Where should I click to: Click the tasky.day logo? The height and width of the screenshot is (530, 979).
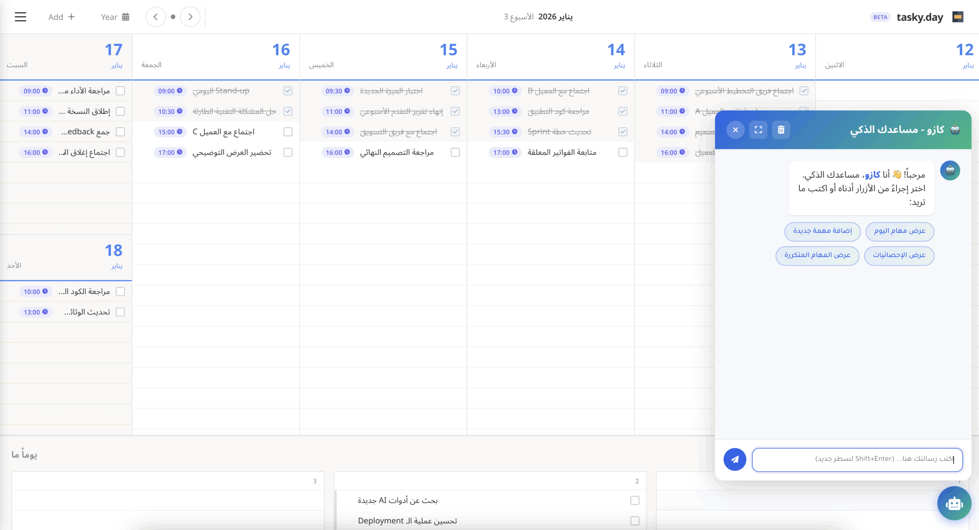coord(920,16)
